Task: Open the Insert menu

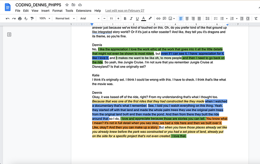Action: click(x=45, y=11)
